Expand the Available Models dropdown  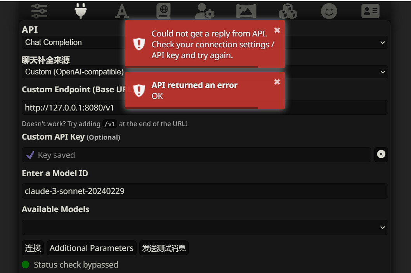point(205,228)
